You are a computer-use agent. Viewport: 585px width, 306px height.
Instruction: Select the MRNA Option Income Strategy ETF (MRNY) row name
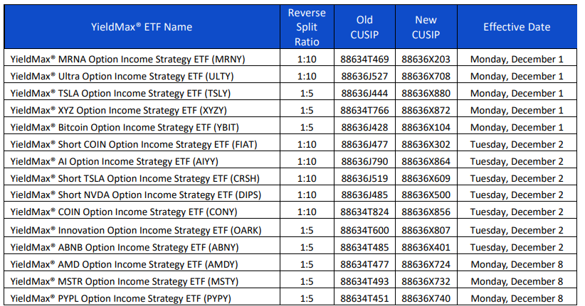tap(127, 59)
